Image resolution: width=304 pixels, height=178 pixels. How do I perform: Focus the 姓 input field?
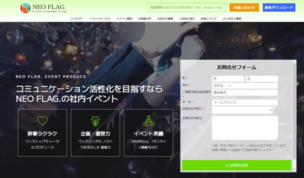(228, 78)
